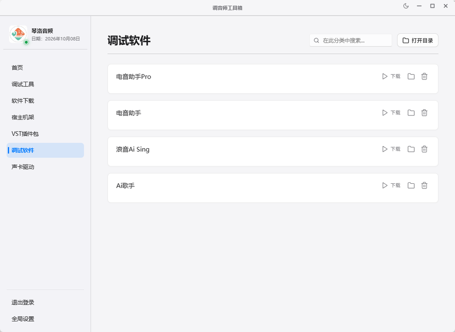Click the 电音助手 item title
The image size is (455, 332).
128,113
